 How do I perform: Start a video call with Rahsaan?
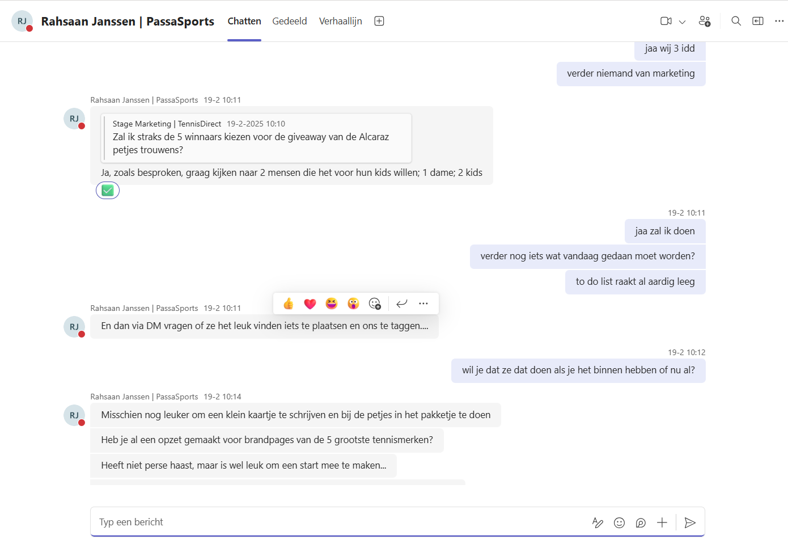(666, 21)
